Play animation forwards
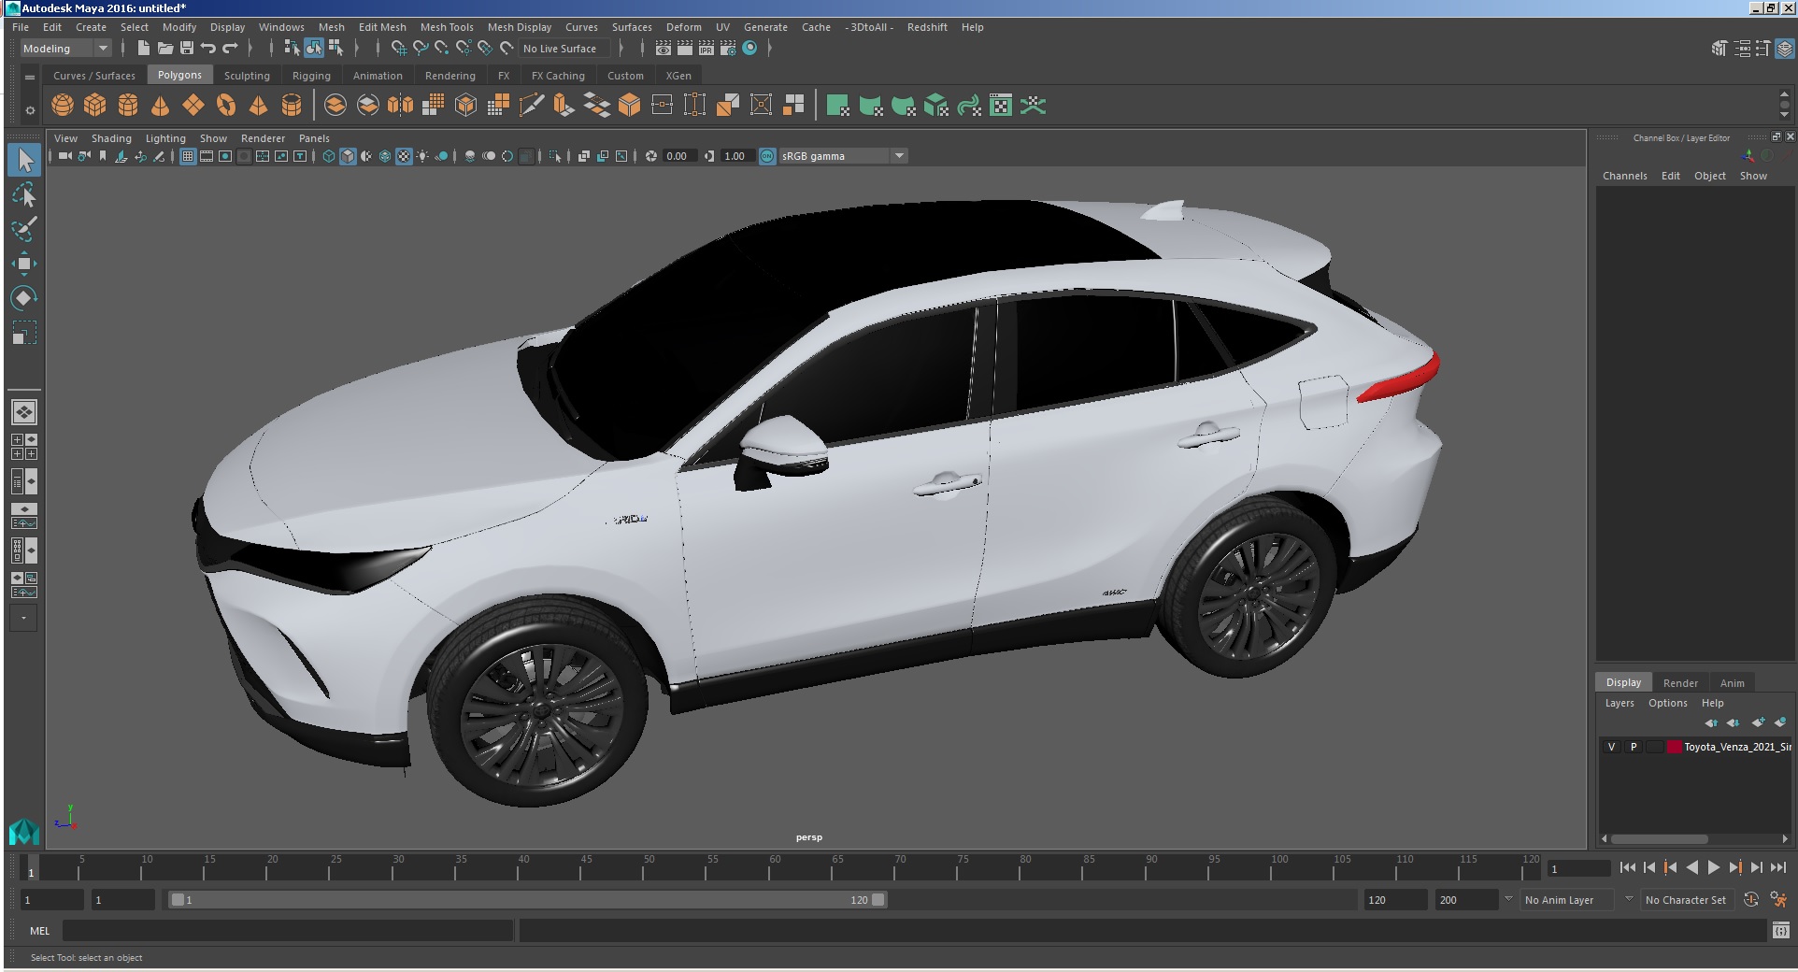This screenshot has height=972, width=1798. [1713, 867]
